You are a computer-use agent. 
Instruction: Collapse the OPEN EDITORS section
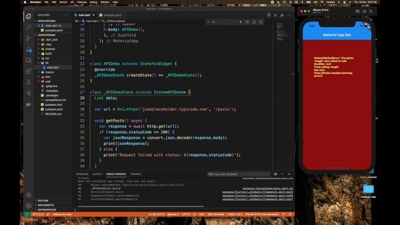pos(46,21)
